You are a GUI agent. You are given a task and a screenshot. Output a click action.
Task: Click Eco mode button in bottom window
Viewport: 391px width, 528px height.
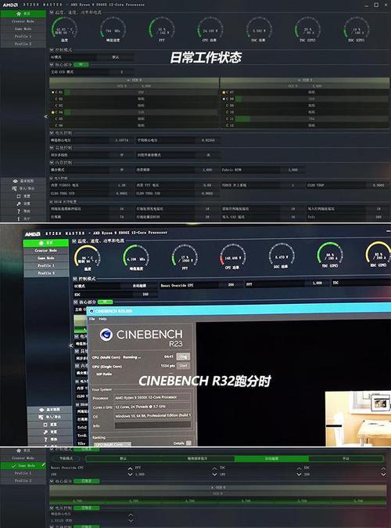[66, 458]
